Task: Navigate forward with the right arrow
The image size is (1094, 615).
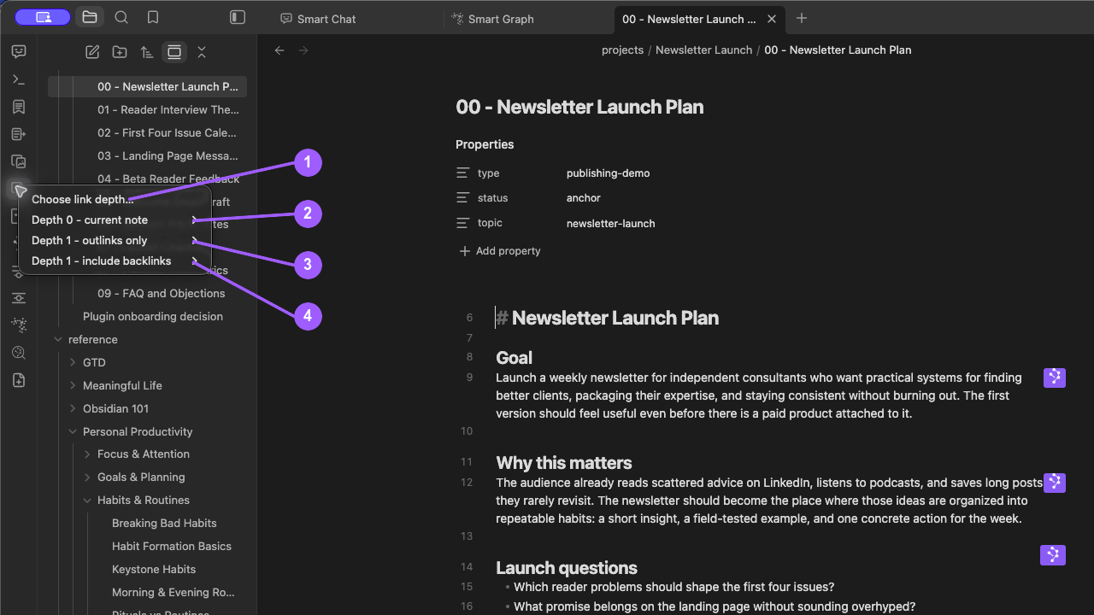Action: 303,50
